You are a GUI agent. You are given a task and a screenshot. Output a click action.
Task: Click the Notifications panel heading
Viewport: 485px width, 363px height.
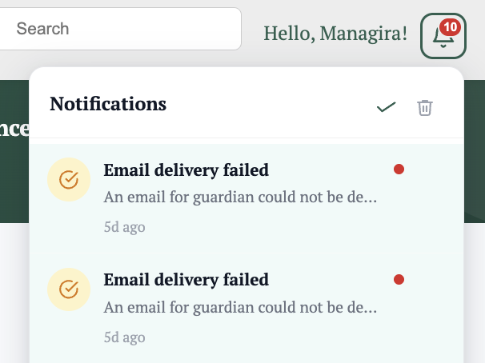[x=108, y=104]
